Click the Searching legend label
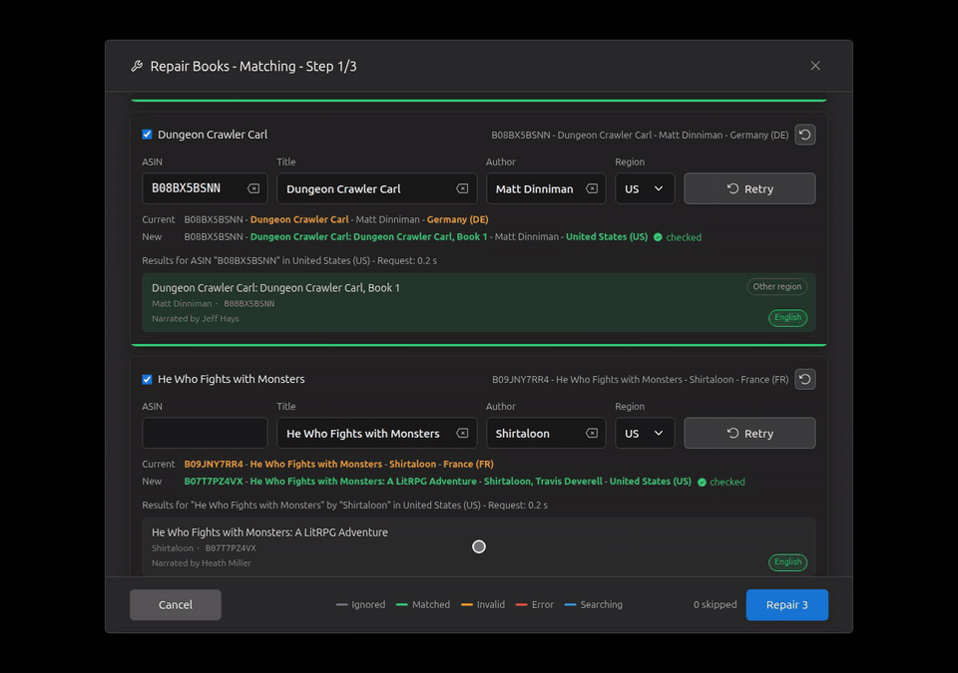 tap(601, 604)
